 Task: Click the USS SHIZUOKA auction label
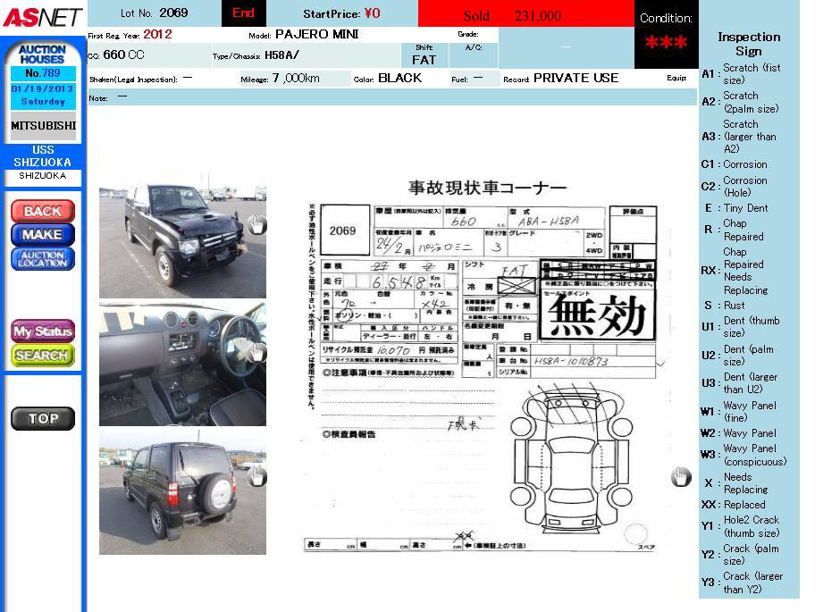(42, 156)
